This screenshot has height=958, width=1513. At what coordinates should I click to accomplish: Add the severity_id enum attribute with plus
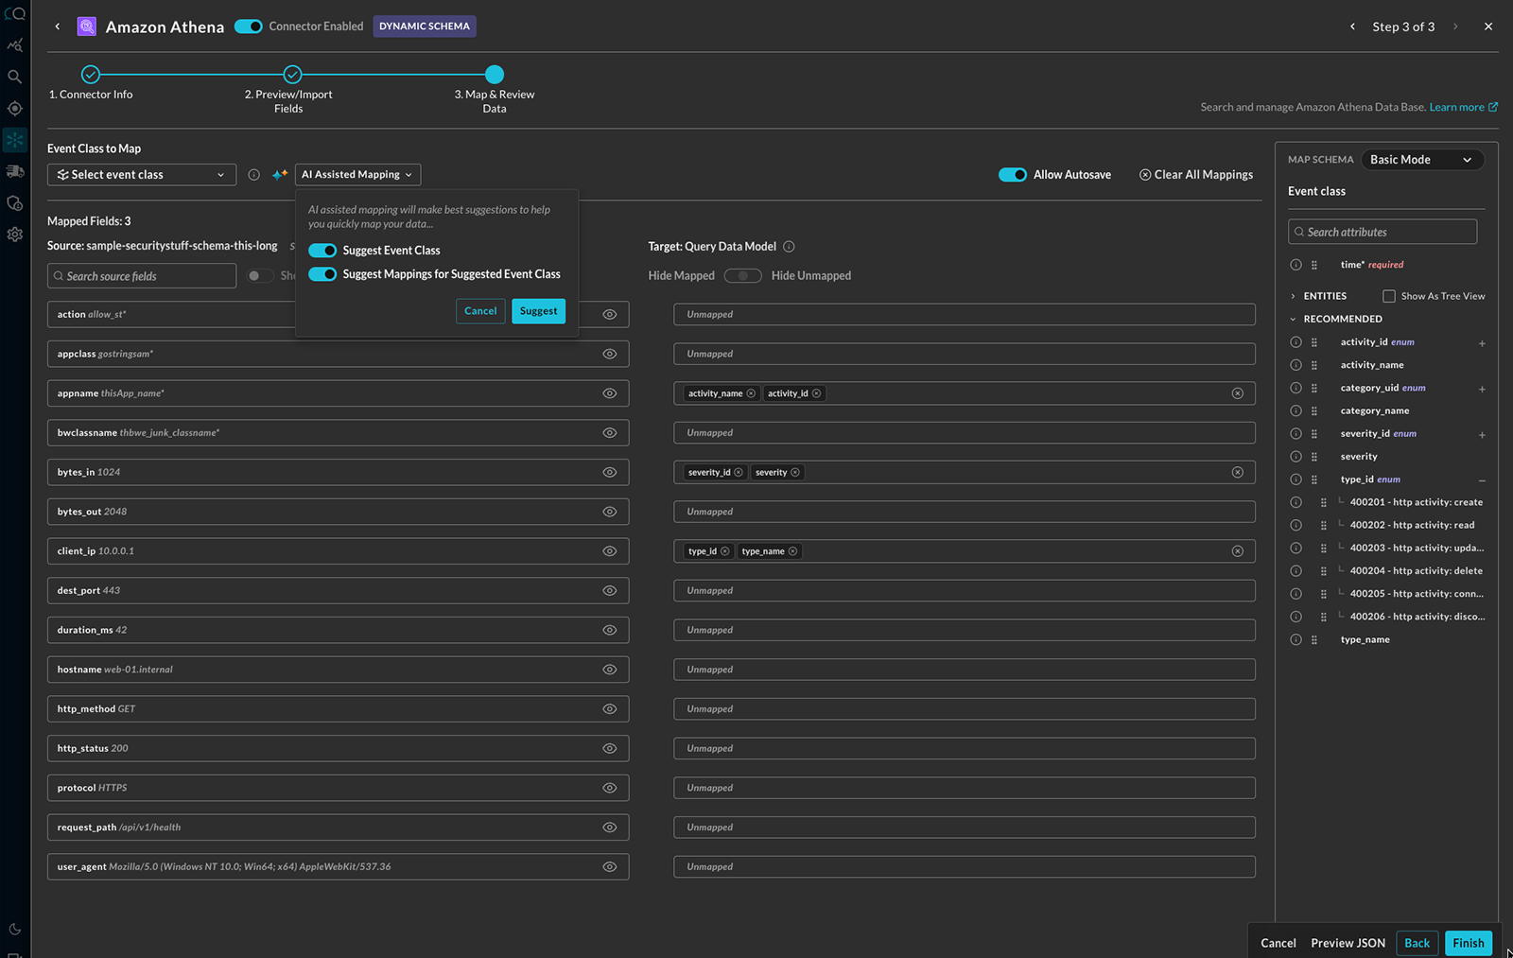click(x=1482, y=435)
